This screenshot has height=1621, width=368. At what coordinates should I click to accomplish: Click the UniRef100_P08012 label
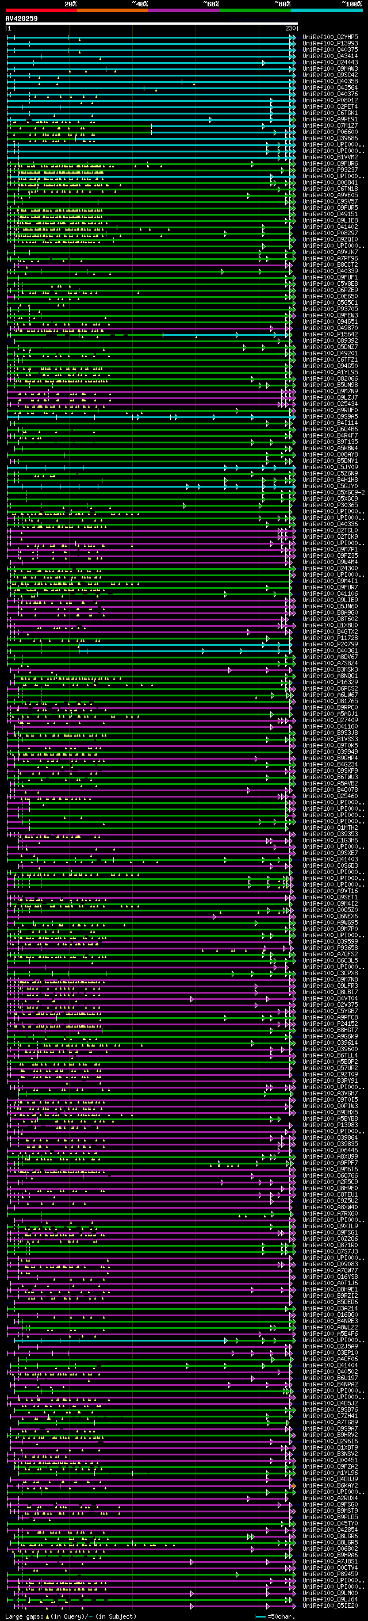[330, 101]
